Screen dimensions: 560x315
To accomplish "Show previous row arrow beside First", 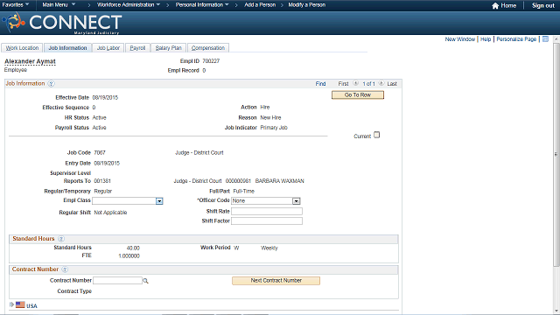I will pyautogui.click(x=356, y=83).
